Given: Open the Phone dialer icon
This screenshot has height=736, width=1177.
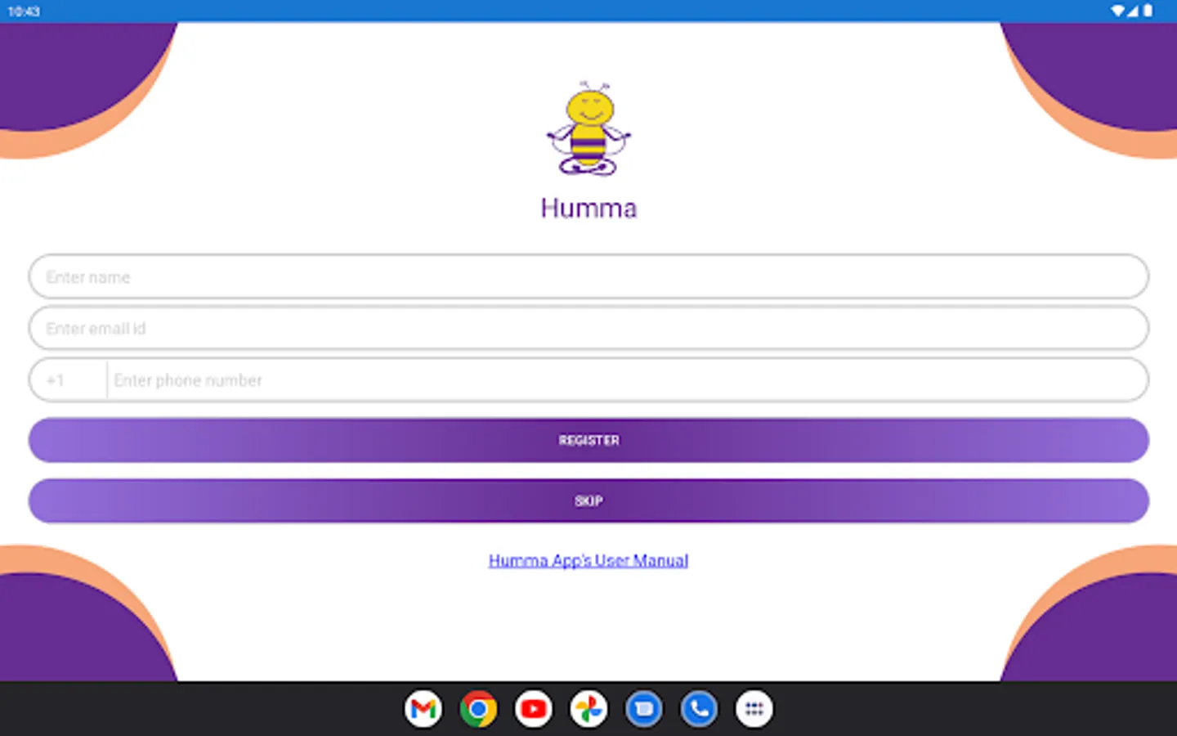Looking at the screenshot, I should (x=699, y=709).
